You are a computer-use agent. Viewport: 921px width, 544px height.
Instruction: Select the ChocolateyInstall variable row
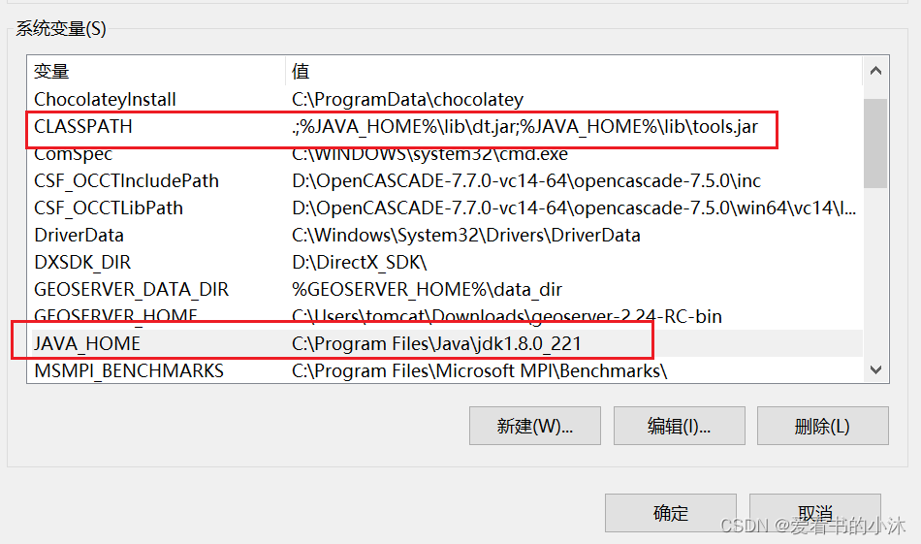click(445, 99)
